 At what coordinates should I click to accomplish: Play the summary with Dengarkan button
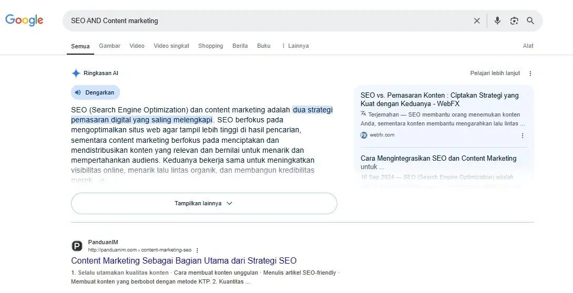coord(95,92)
